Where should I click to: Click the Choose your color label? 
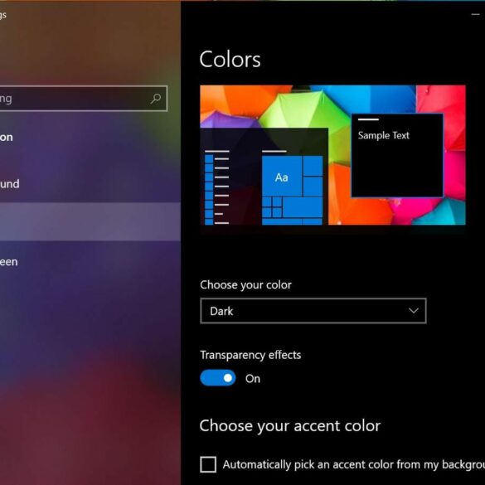tap(245, 285)
